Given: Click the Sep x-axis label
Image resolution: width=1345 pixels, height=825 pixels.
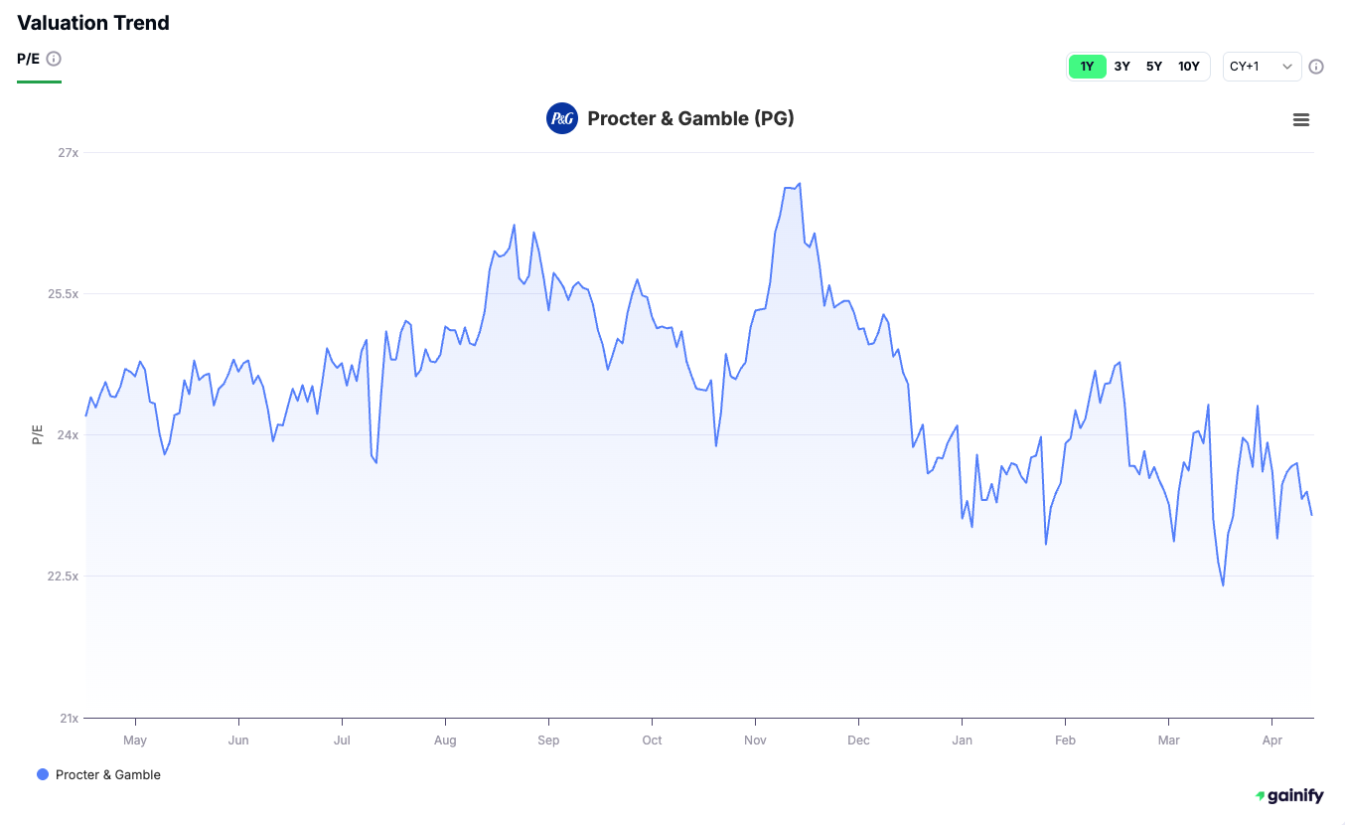Looking at the screenshot, I should click(548, 740).
